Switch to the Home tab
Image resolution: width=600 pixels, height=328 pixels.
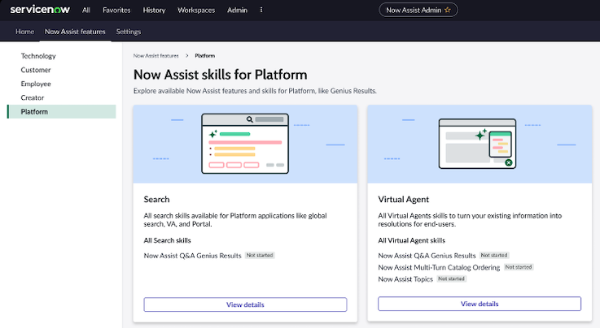coord(25,32)
